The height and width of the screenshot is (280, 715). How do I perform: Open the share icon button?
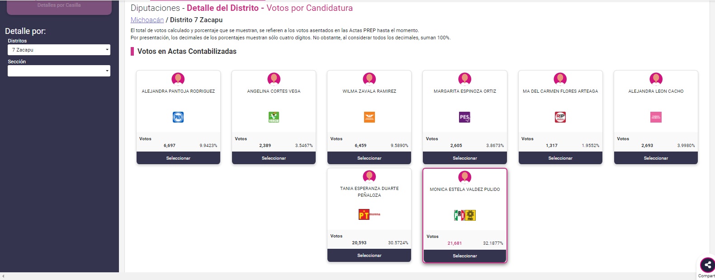(x=707, y=265)
